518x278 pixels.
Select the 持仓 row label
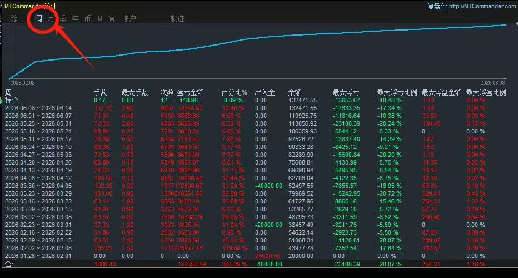click(12, 100)
